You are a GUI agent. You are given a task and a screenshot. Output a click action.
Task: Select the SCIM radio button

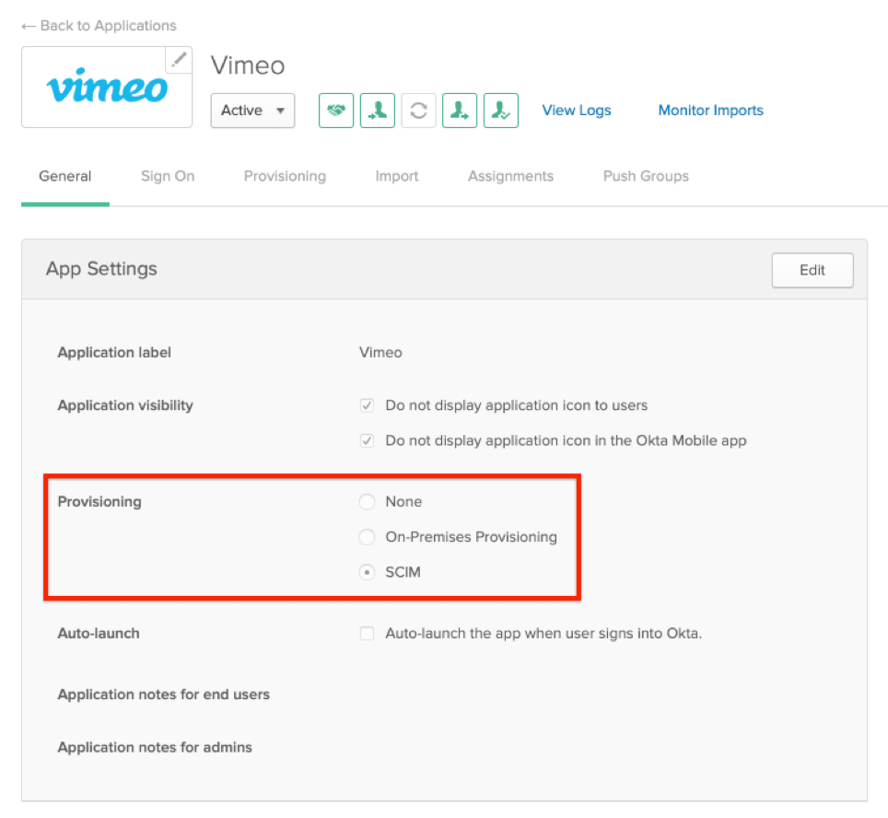(x=368, y=572)
